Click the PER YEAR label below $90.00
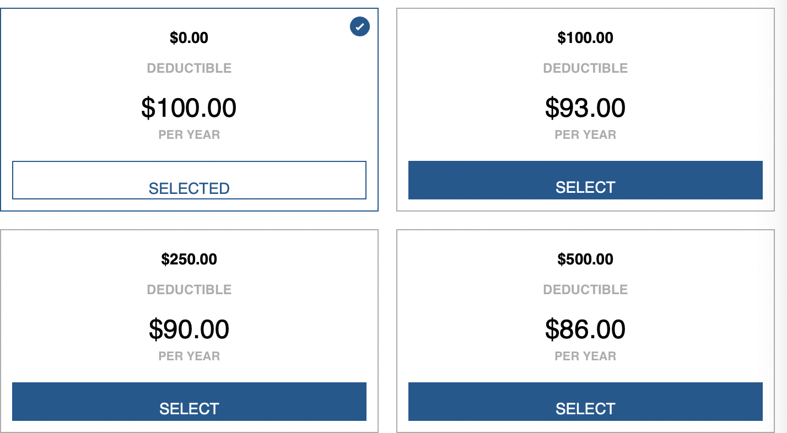Screen dimensions: 787x433 pyautogui.click(x=189, y=356)
